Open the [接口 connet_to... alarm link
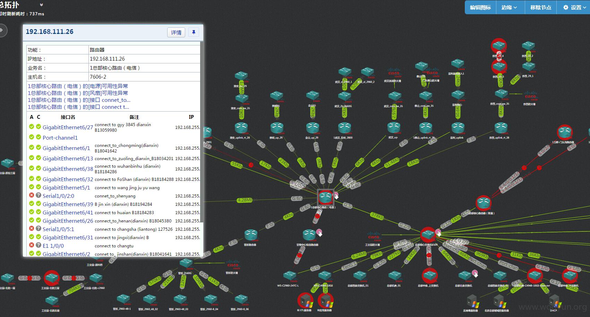This screenshot has height=317, width=590. pyautogui.click(x=79, y=100)
